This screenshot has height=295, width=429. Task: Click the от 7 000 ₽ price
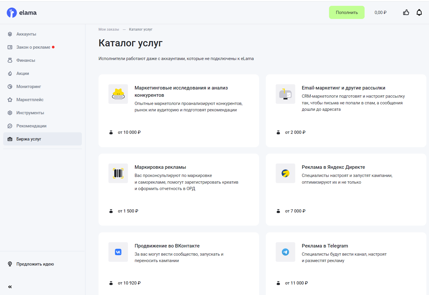[x=295, y=211]
